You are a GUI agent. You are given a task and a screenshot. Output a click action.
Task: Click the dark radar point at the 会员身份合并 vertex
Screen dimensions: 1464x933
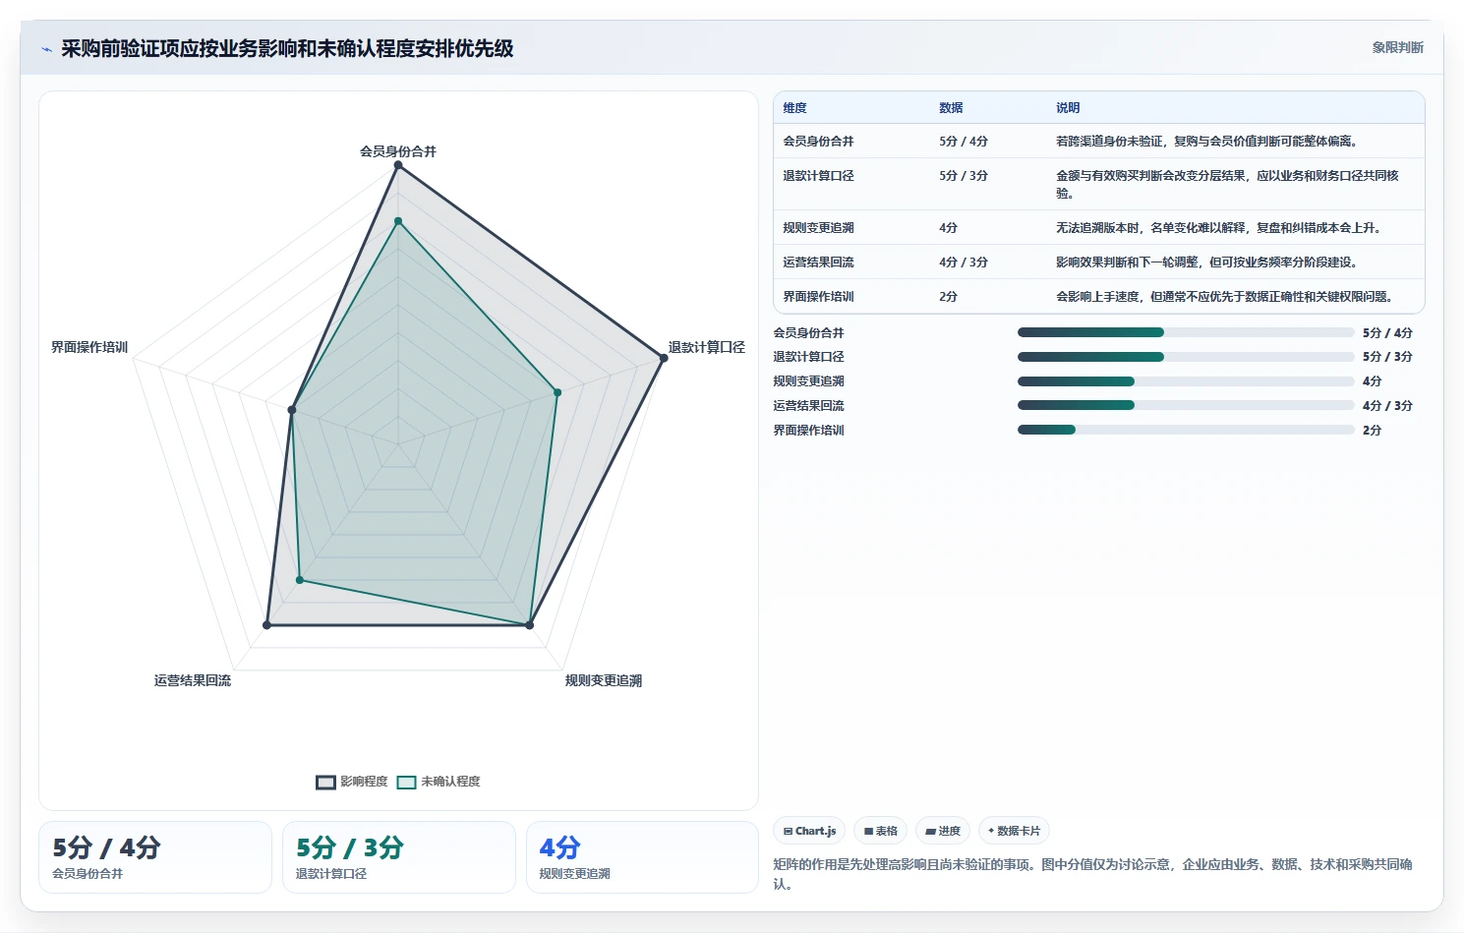398,165
